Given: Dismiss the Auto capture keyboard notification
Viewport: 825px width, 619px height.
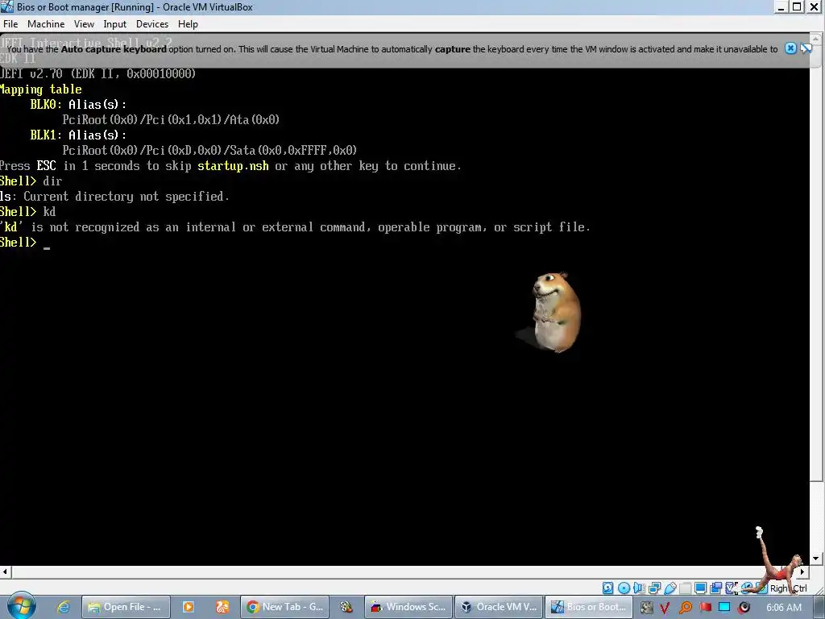Looking at the screenshot, I should (x=790, y=48).
